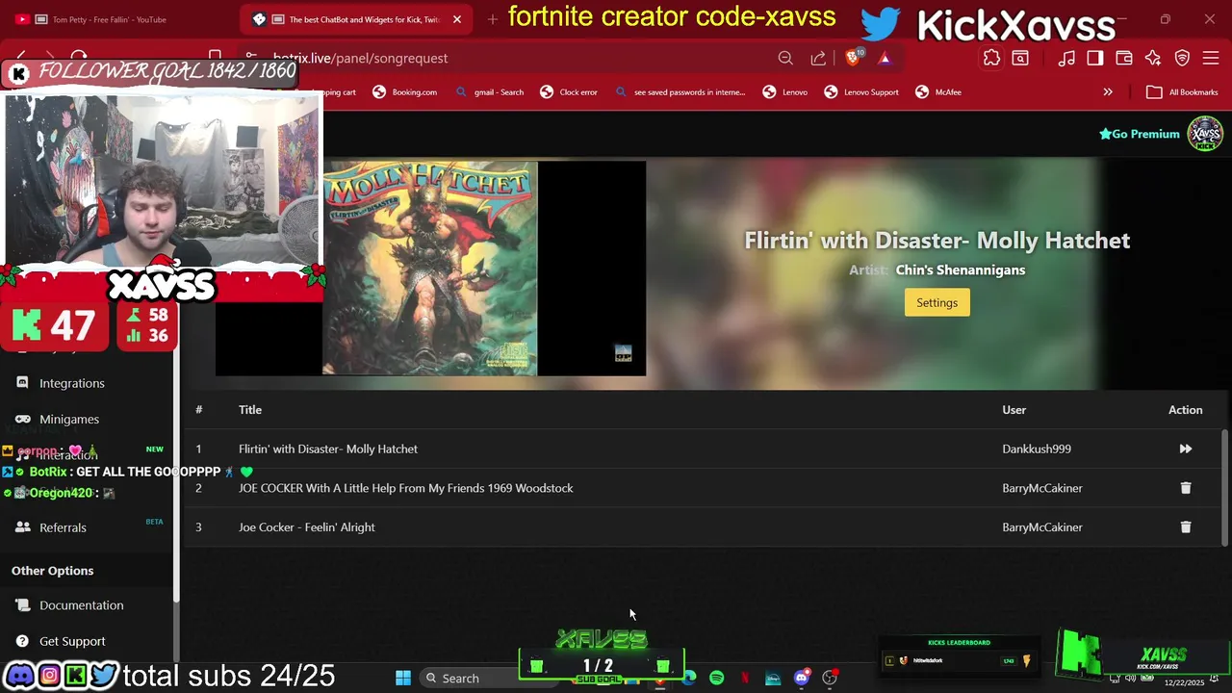The image size is (1232, 693).
Task: Open the browser extensions puzzle icon
Action: pos(991,58)
